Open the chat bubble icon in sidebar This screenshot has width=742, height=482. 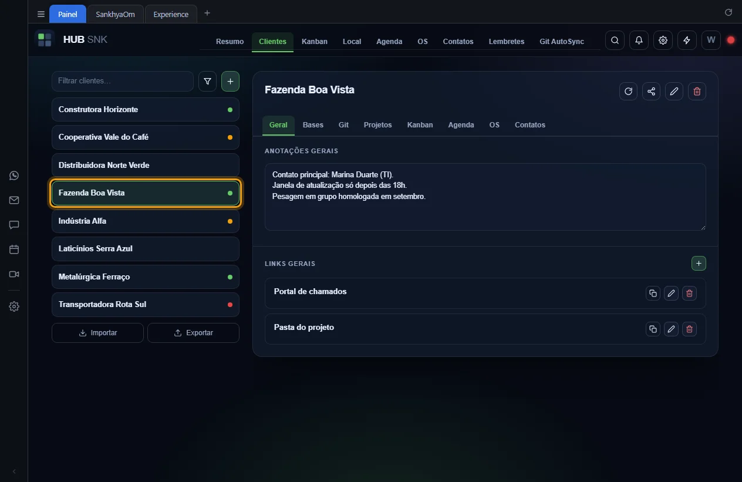click(x=14, y=225)
